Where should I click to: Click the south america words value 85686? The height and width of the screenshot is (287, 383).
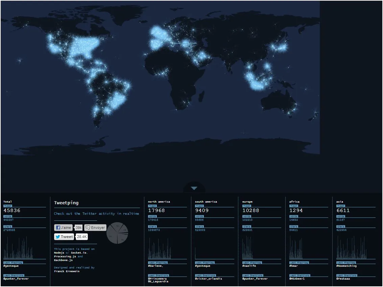pos(199,220)
